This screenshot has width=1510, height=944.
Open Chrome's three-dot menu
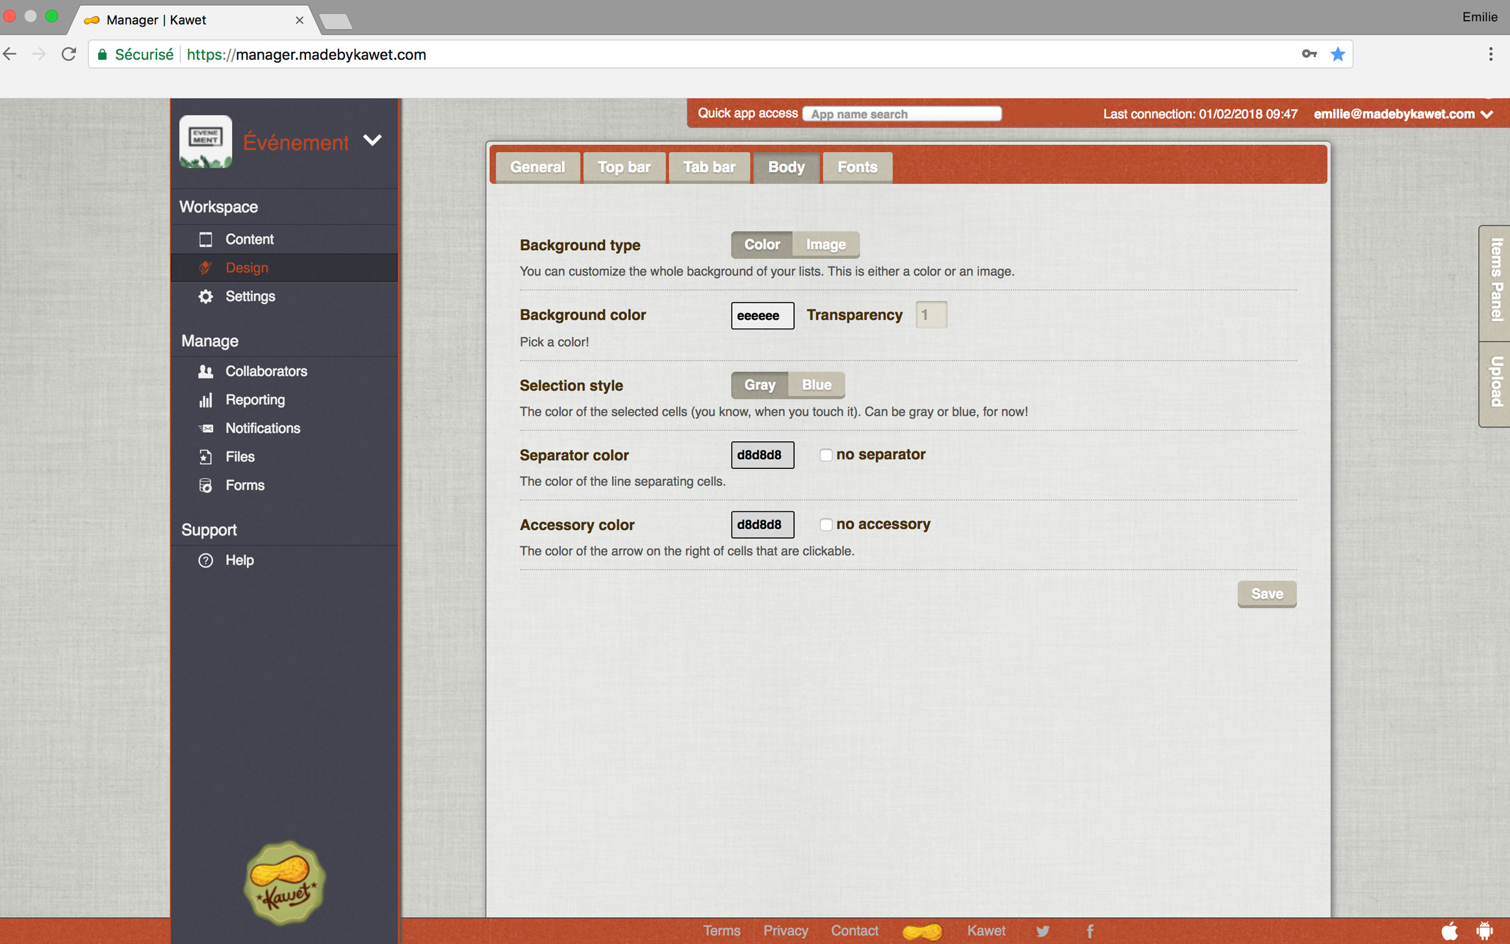click(1491, 54)
